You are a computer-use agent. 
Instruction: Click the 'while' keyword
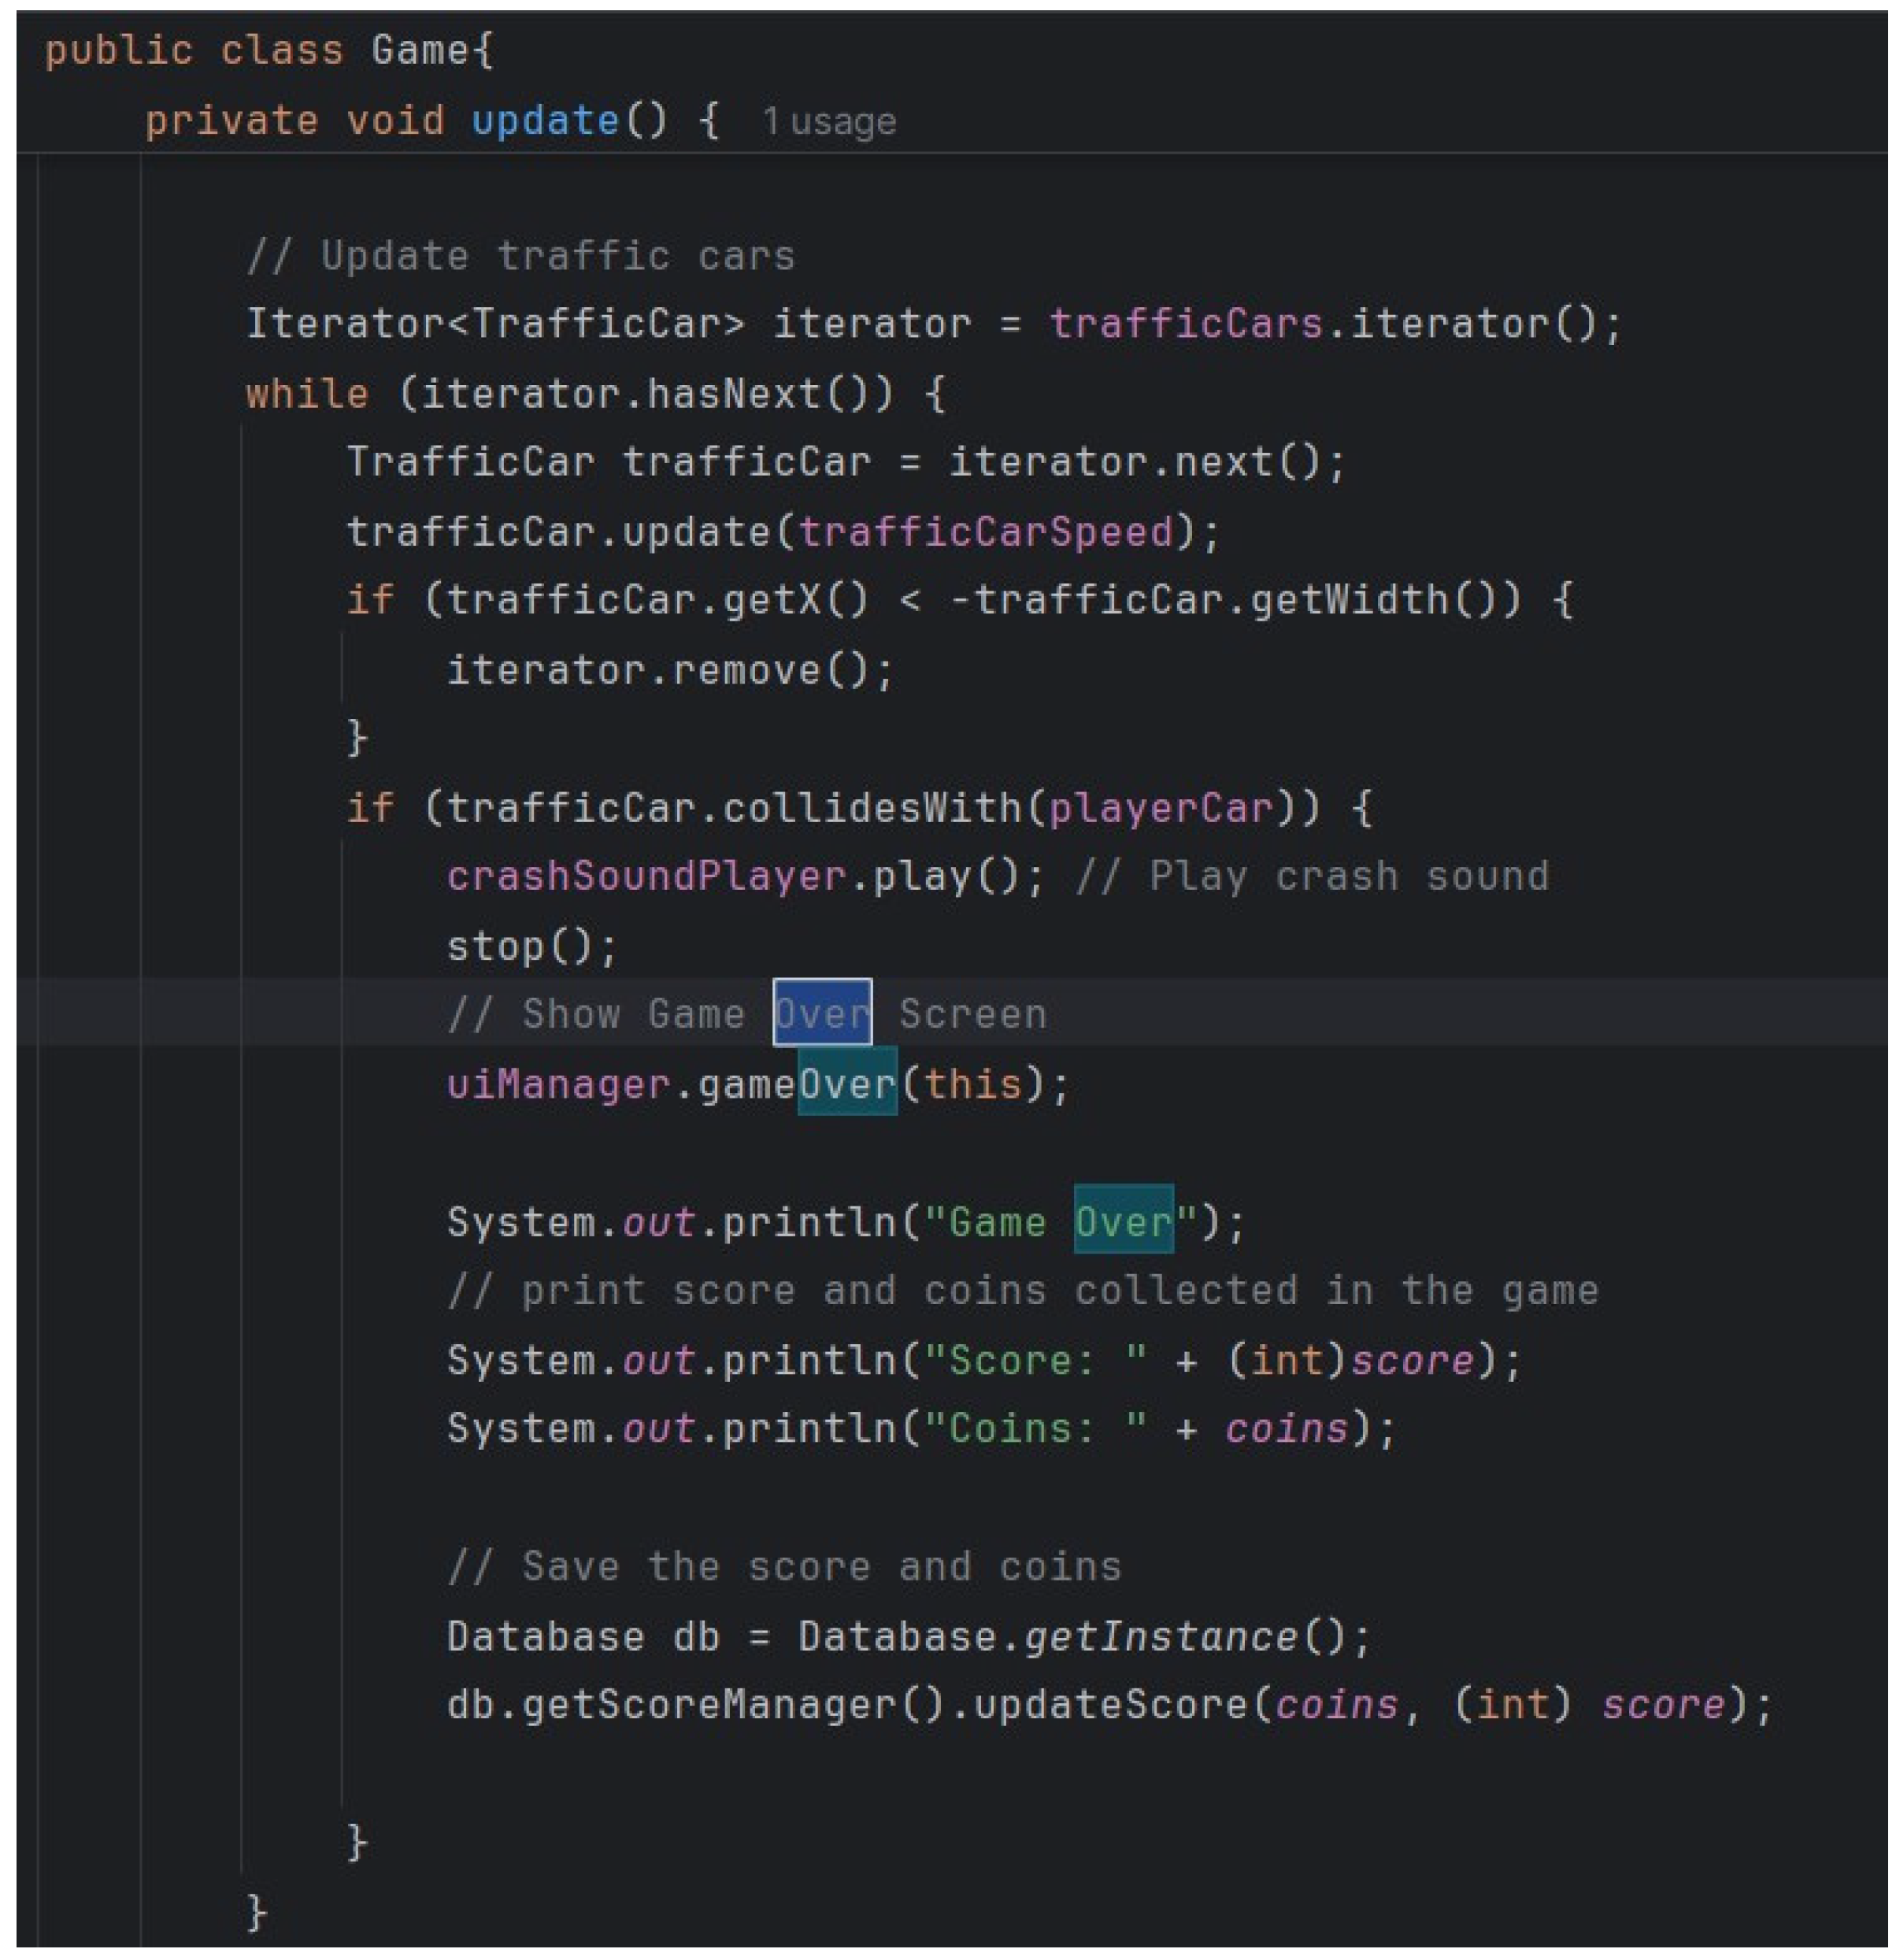[307, 394]
